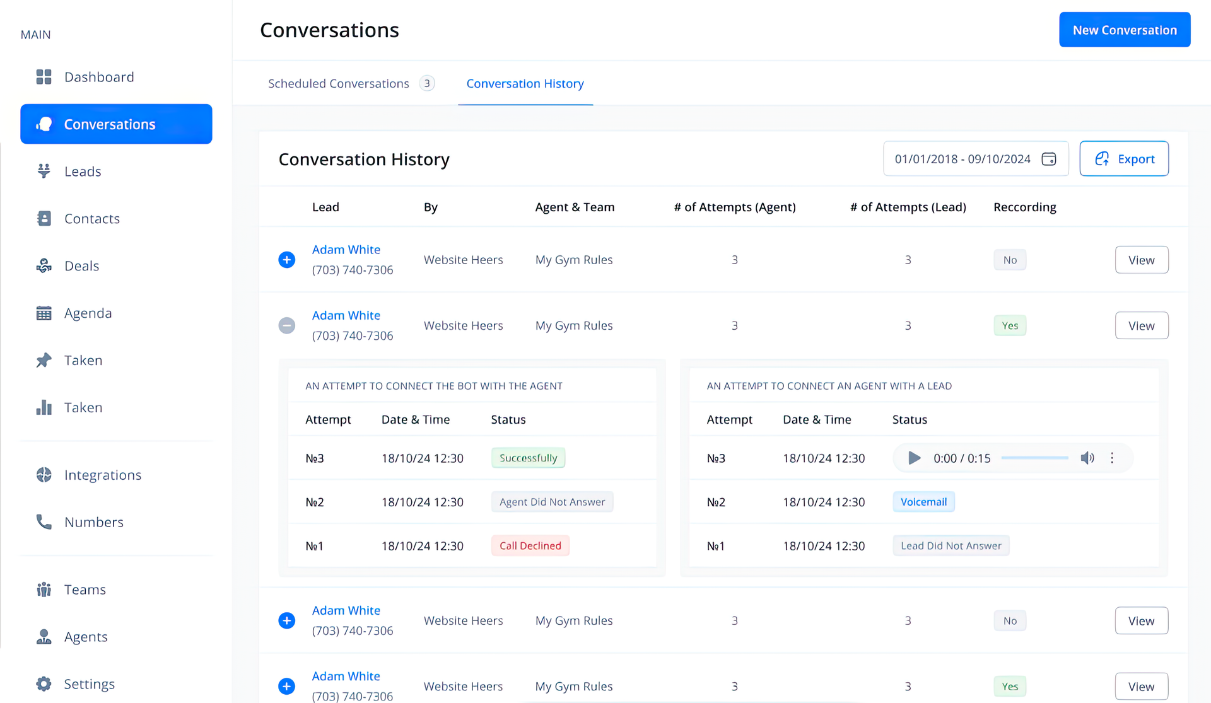Image resolution: width=1211 pixels, height=703 pixels.
Task: Expand the first Adam White conversation row
Action: (287, 259)
